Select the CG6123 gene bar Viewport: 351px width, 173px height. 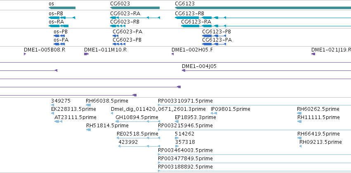coord(263,8)
